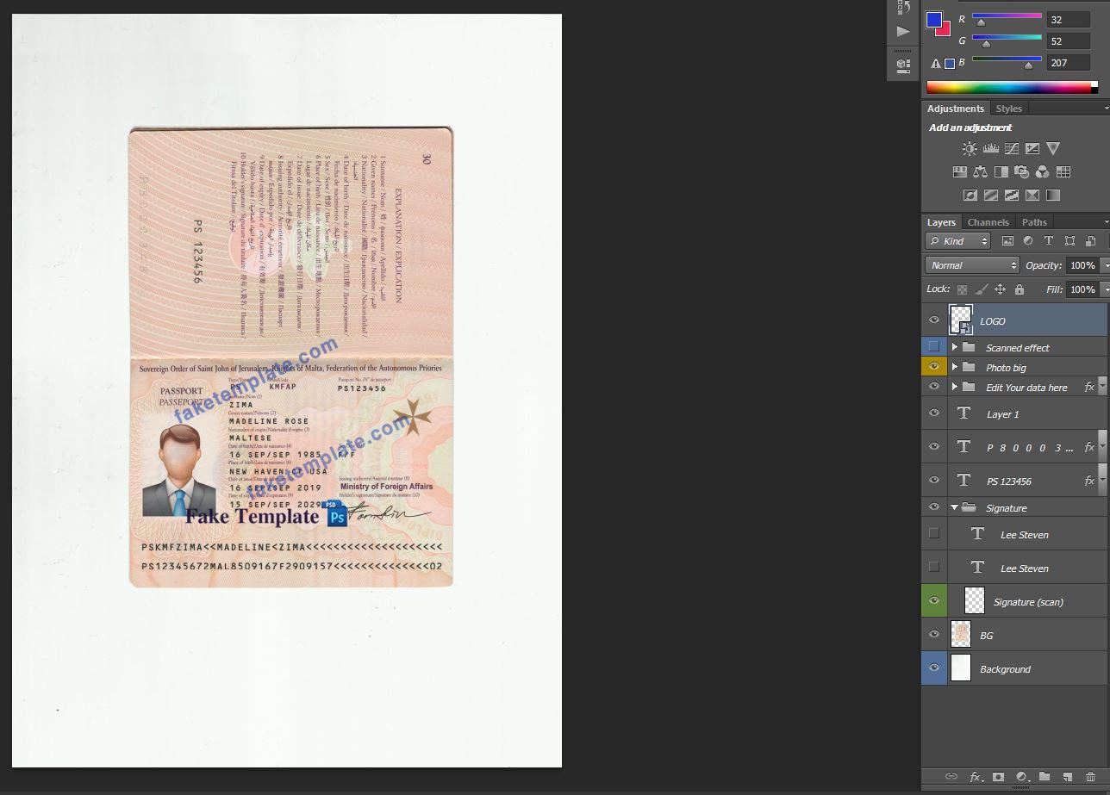
Task: Add a layer mask from Layers footer
Action: [x=998, y=777]
